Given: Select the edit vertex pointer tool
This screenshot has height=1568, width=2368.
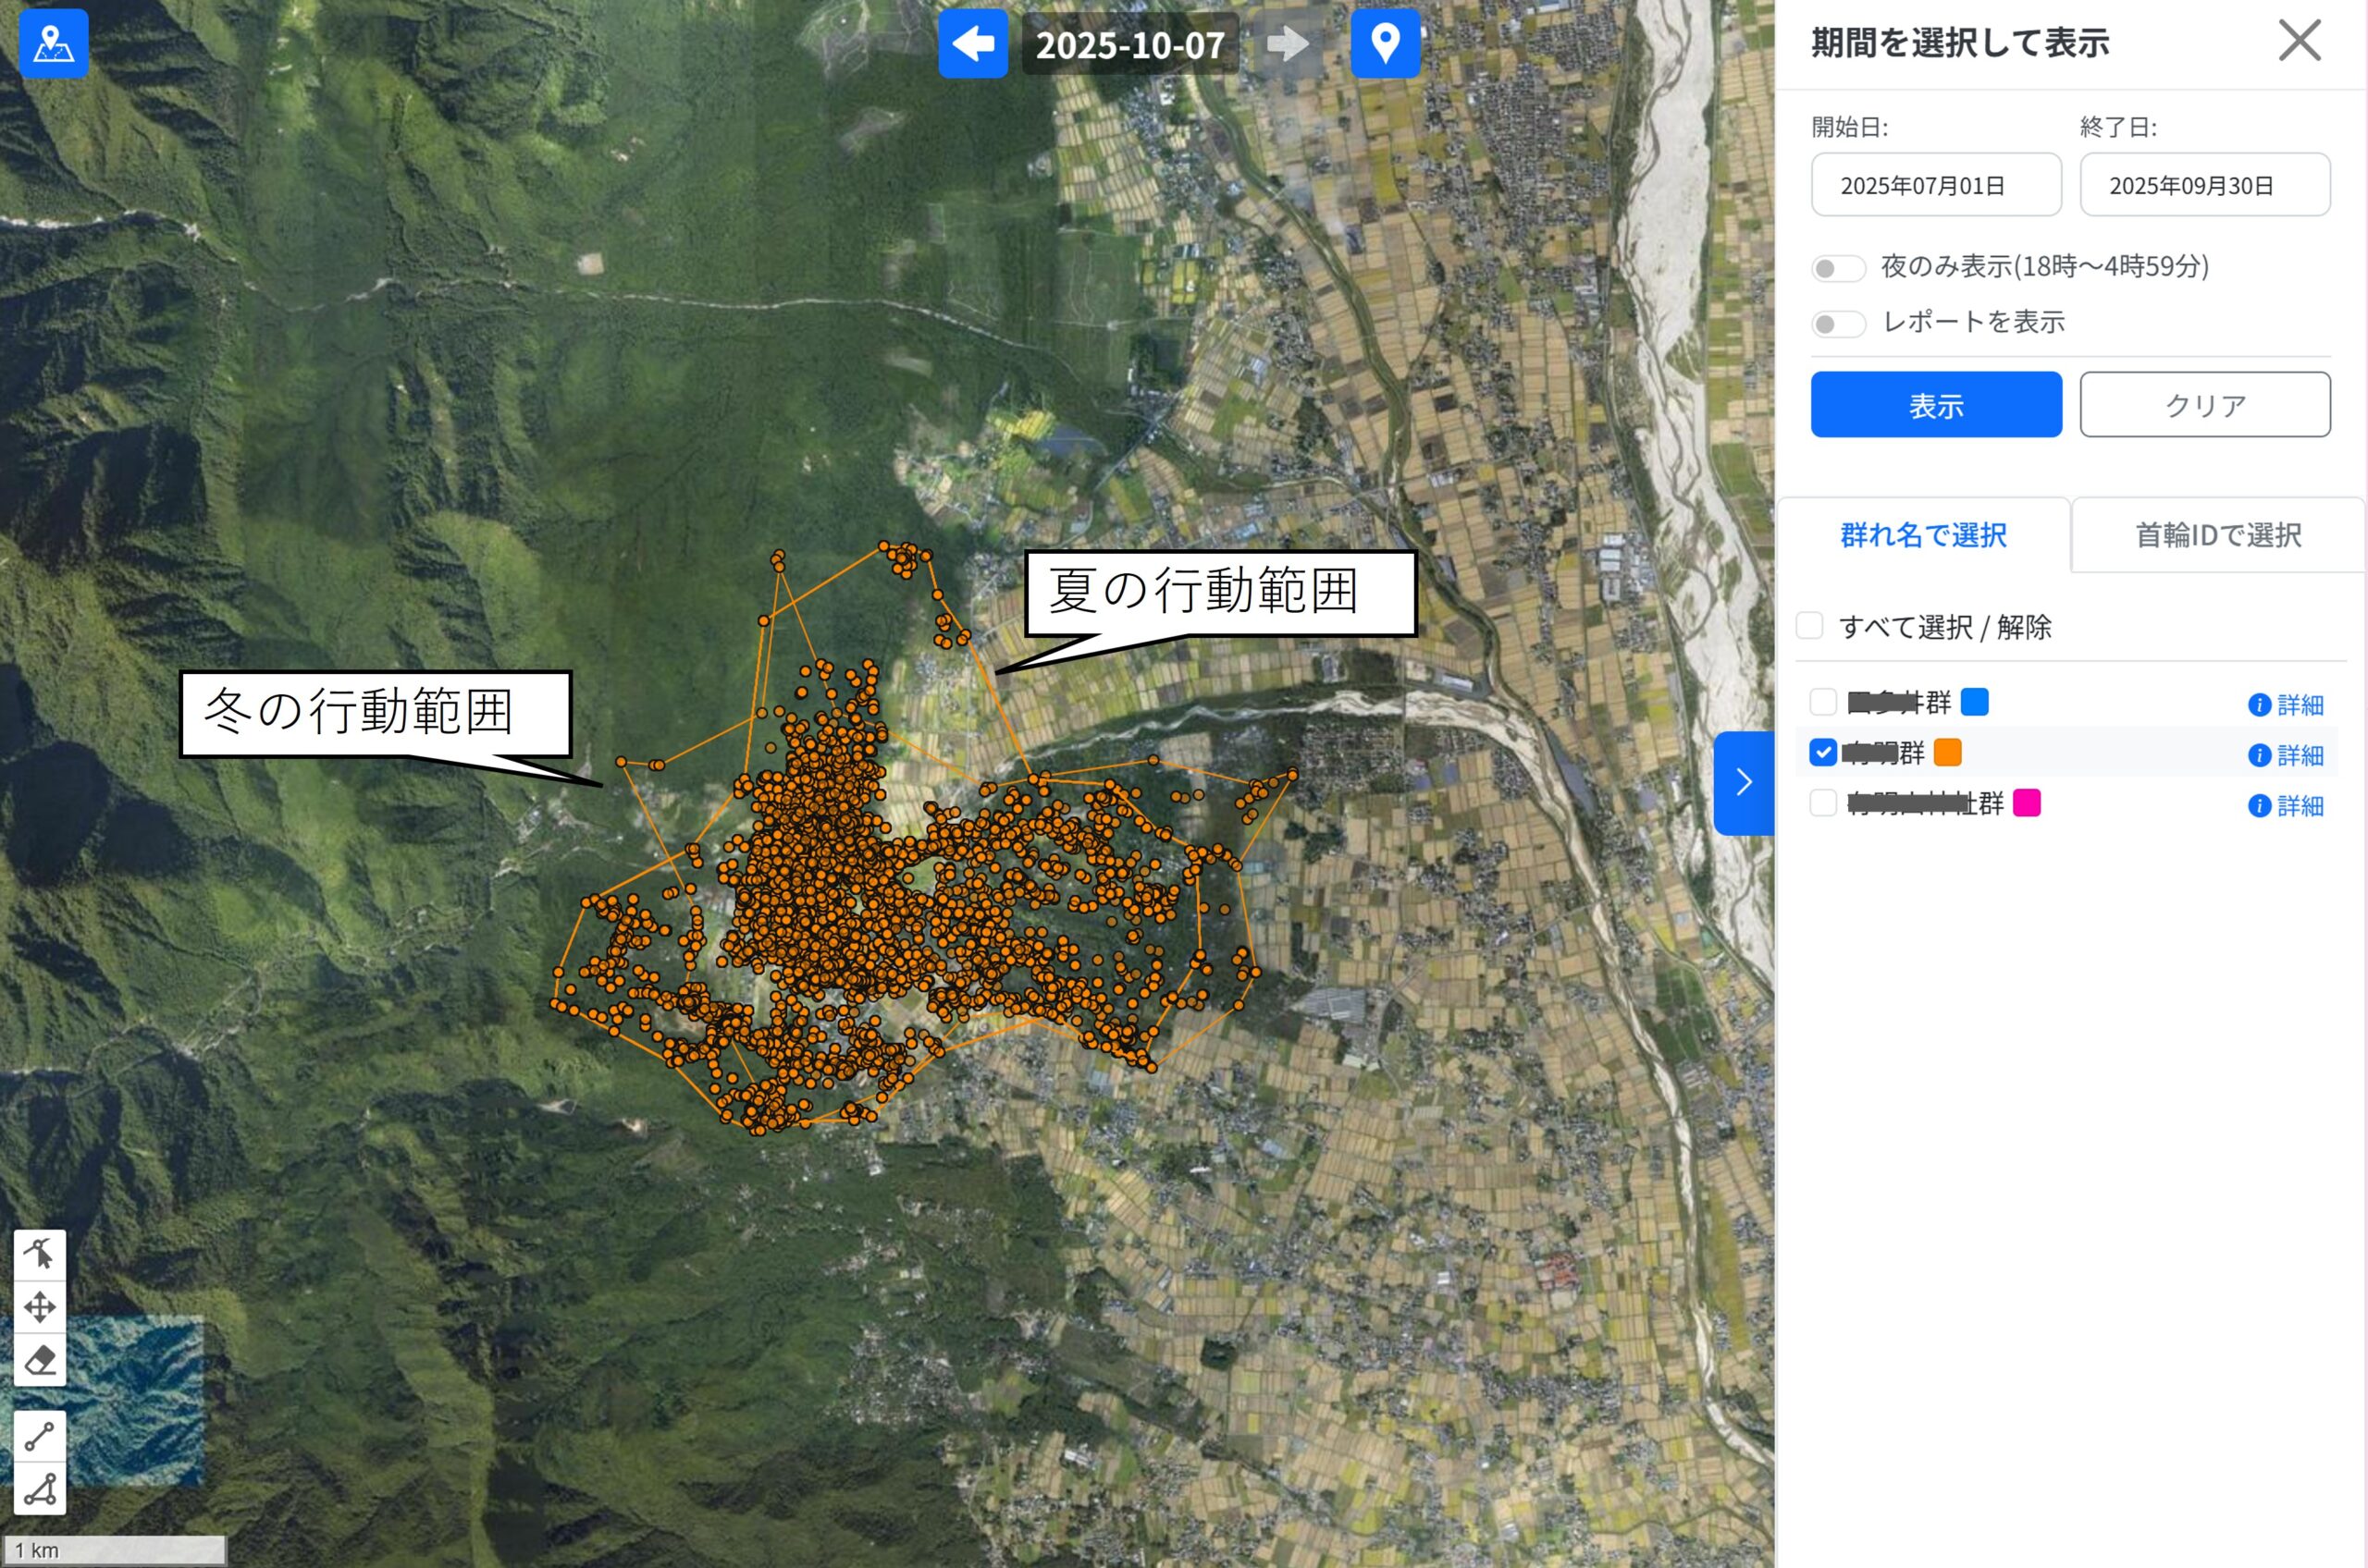Looking at the screenshot, I should click(40, 1254).
